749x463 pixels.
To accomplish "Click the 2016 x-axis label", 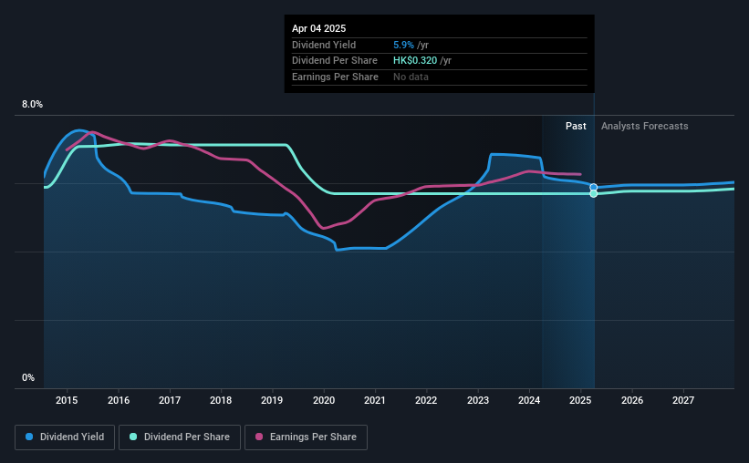I will coord(119,400).
